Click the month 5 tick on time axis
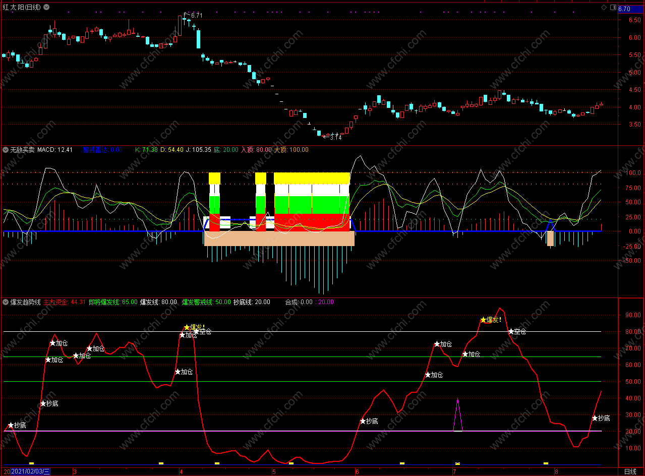Viewport: 645px width, 476px height. [274, 472]
